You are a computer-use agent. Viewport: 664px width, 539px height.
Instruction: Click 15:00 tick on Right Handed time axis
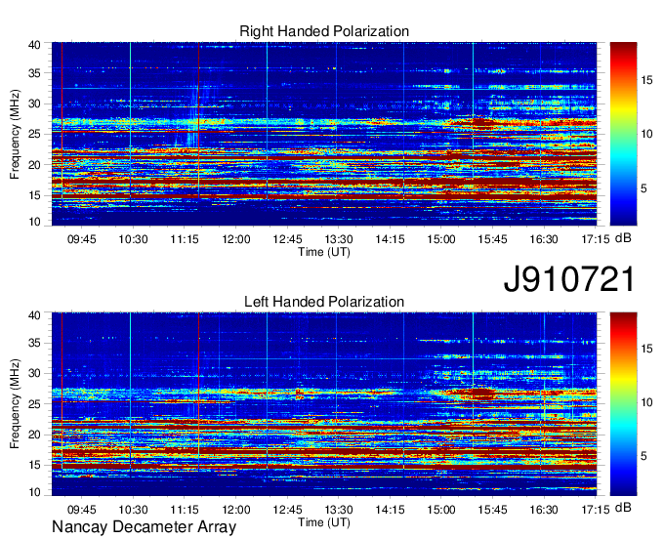[x=440, y=239]
